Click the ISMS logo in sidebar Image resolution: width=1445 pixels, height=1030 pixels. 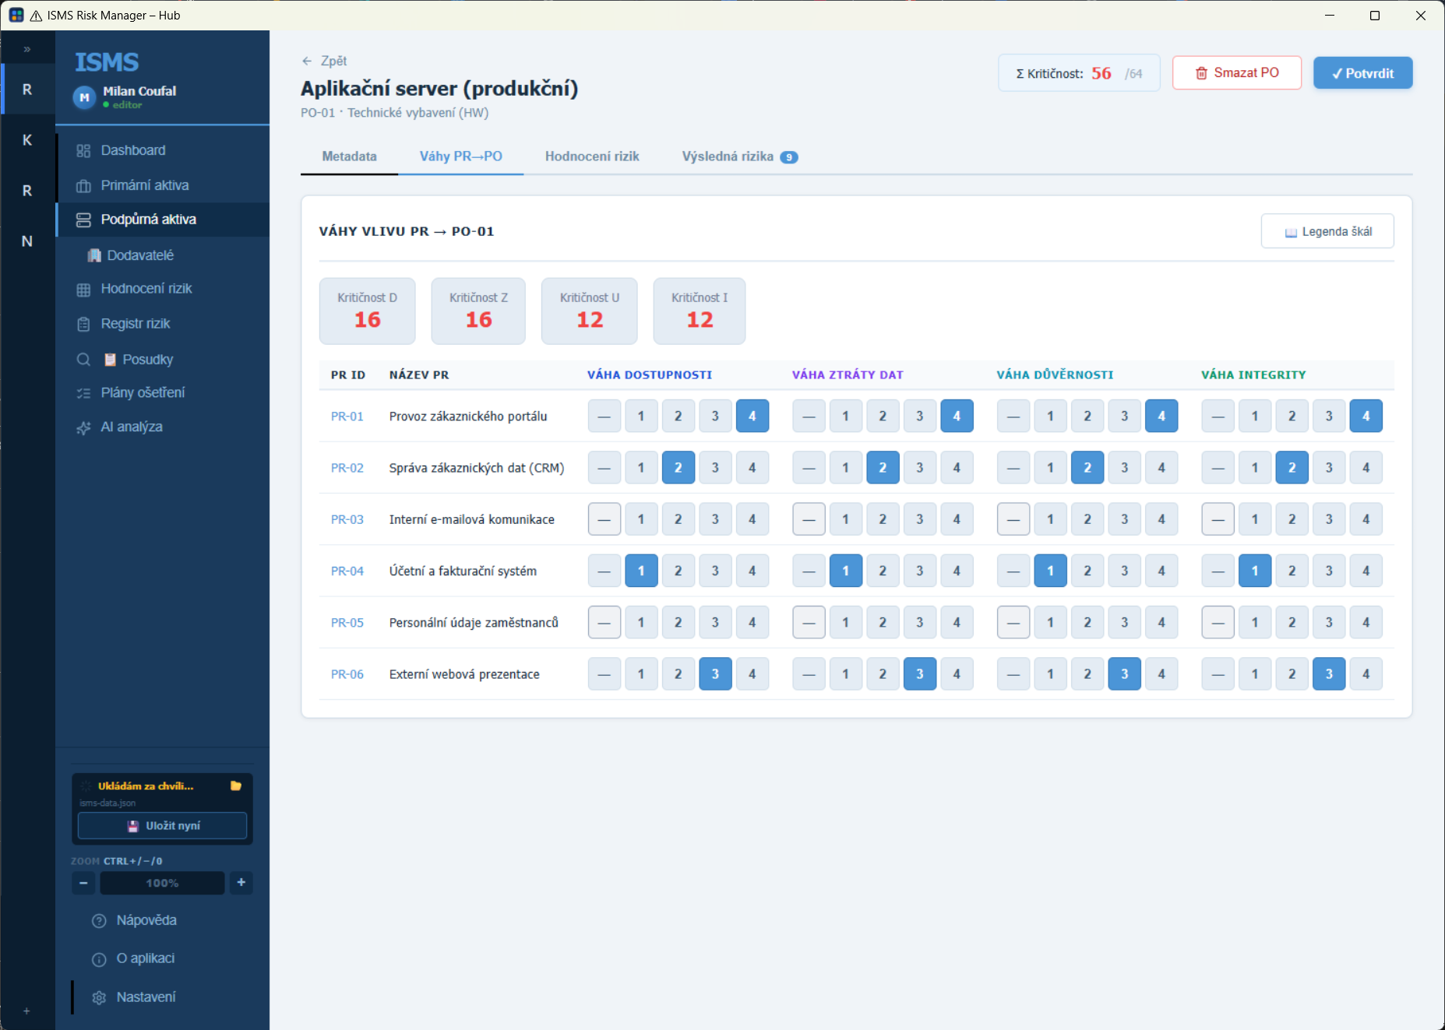point(107,62)
